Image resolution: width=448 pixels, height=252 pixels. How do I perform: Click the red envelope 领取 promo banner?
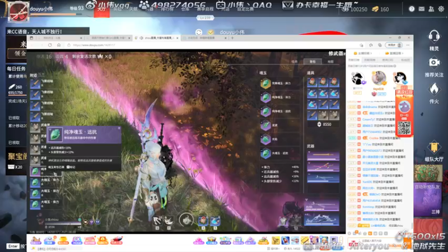404,113
